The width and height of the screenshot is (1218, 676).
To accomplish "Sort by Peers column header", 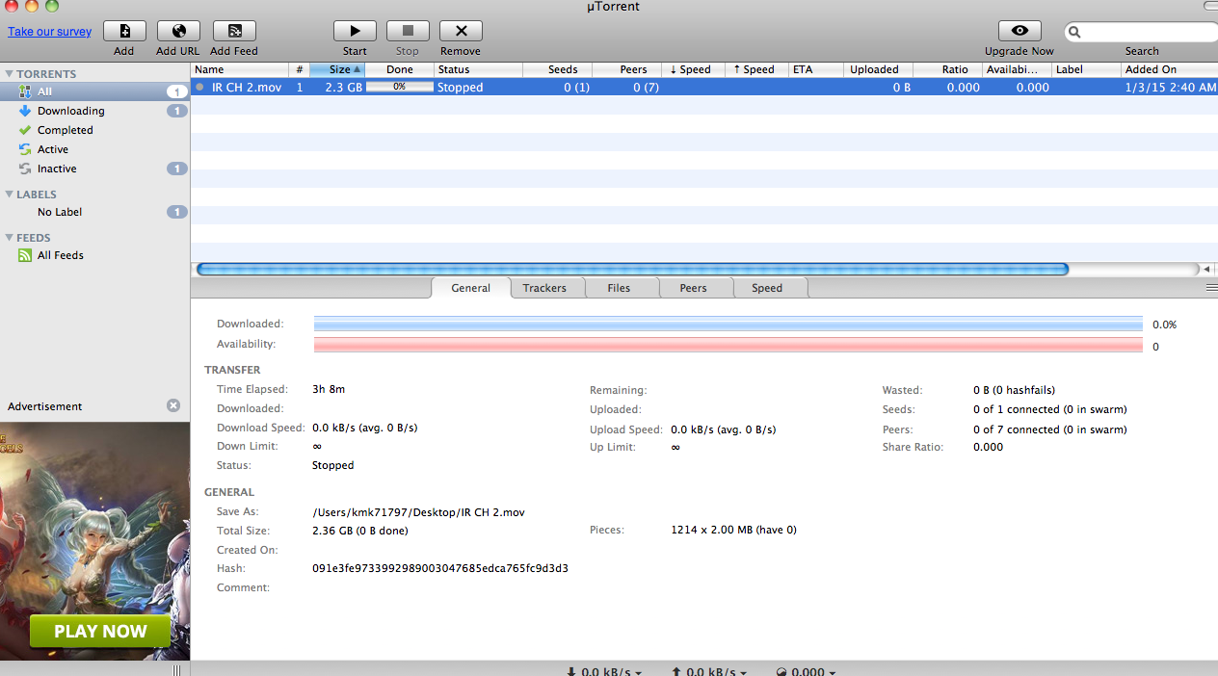I will tap(627, 69).
